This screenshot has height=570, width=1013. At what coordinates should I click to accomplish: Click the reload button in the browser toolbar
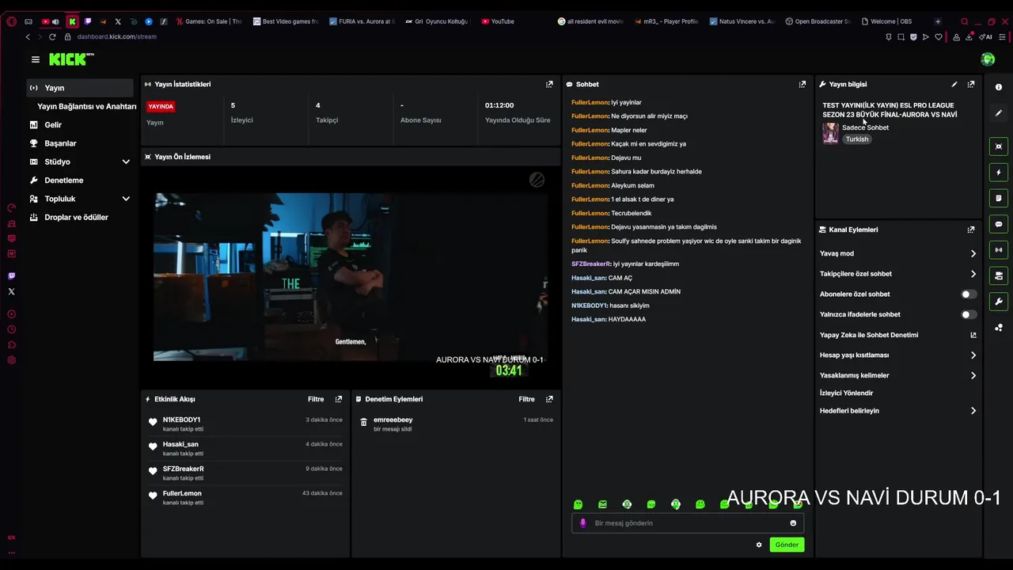[52, 36]
